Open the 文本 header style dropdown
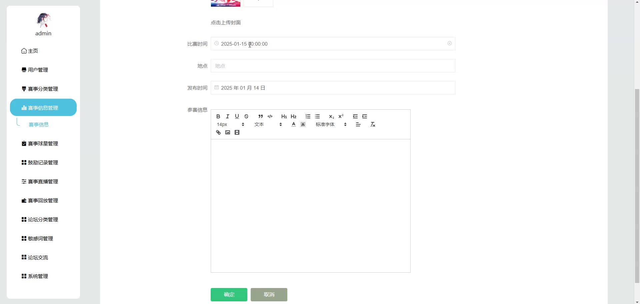 pyautogui.click(x=268, y=124)
